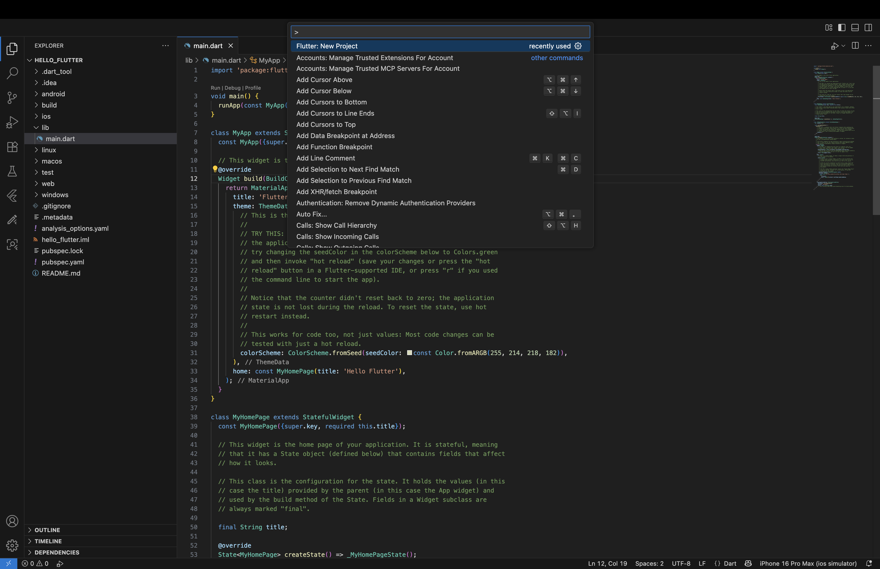
Task: Click the Run/Debug play icon in editor toolbar
Action: tap(834, 46)
